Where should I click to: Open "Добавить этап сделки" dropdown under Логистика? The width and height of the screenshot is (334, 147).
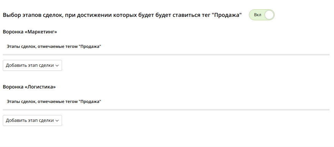(32, 120)
